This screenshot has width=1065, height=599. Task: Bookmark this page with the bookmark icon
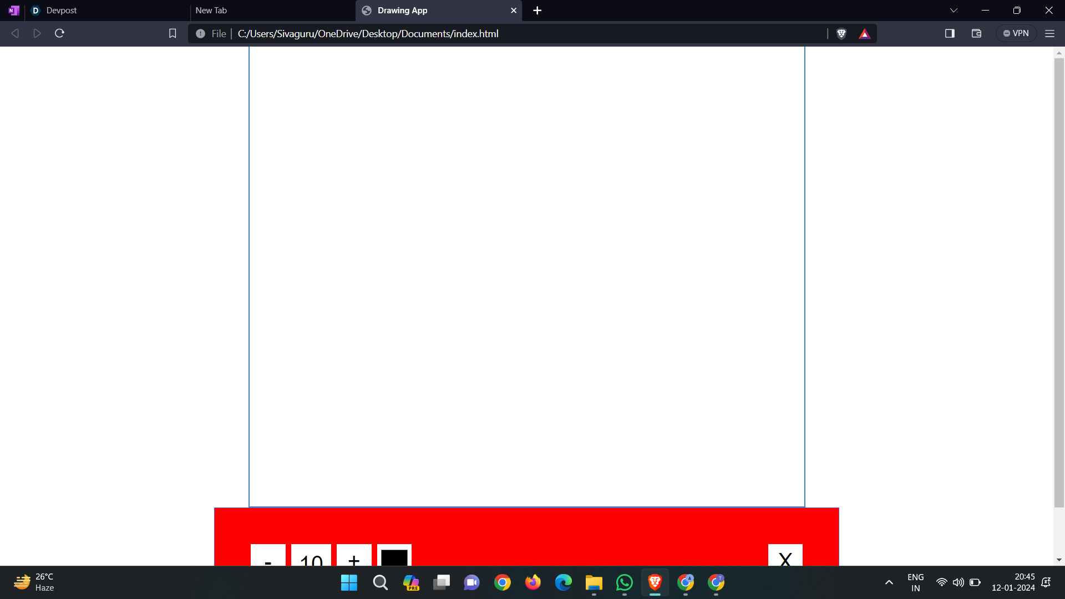[173, 34]
